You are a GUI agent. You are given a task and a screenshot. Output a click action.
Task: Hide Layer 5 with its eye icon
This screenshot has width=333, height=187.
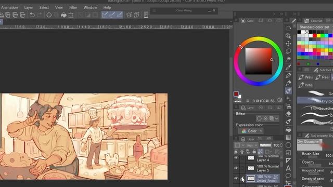pyautogui.click(x=236, y=168)
